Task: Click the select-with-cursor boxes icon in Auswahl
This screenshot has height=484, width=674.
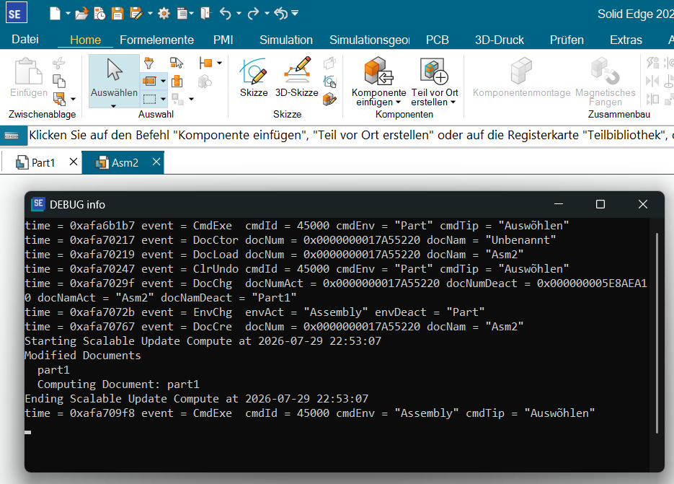Action: 176,63
